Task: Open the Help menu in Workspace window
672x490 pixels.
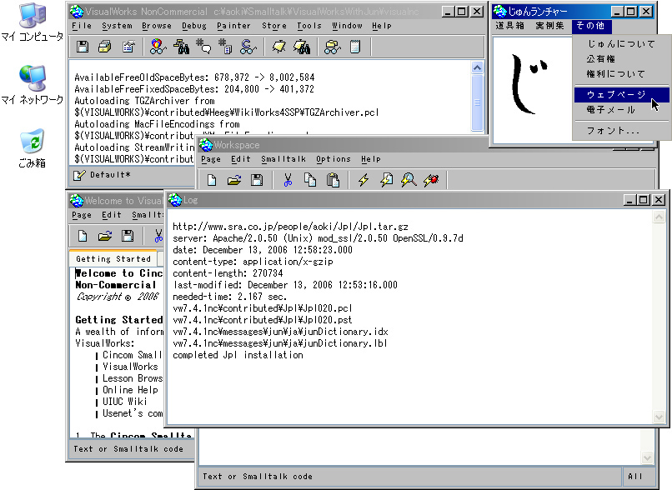Action: click(x=371, y=159)
